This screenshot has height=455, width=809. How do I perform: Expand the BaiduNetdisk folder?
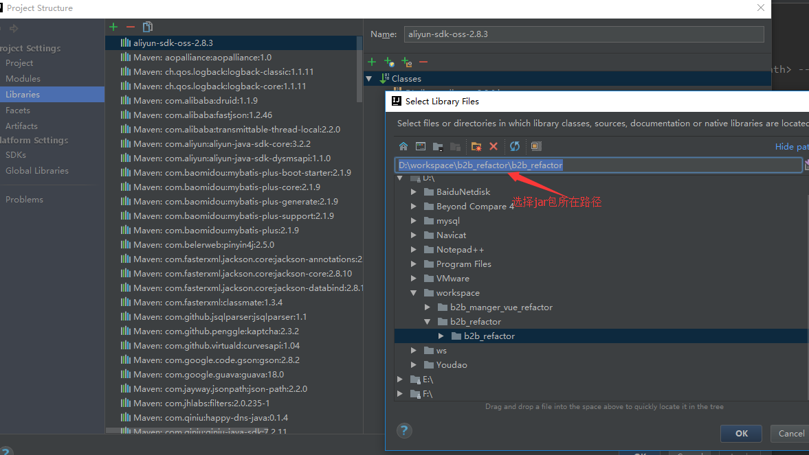(x=414, y=191)
